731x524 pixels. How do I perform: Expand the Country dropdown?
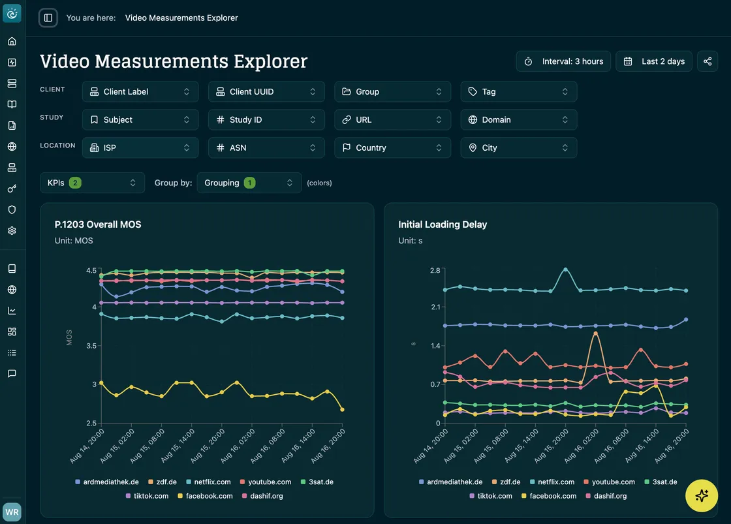[392, 147]
